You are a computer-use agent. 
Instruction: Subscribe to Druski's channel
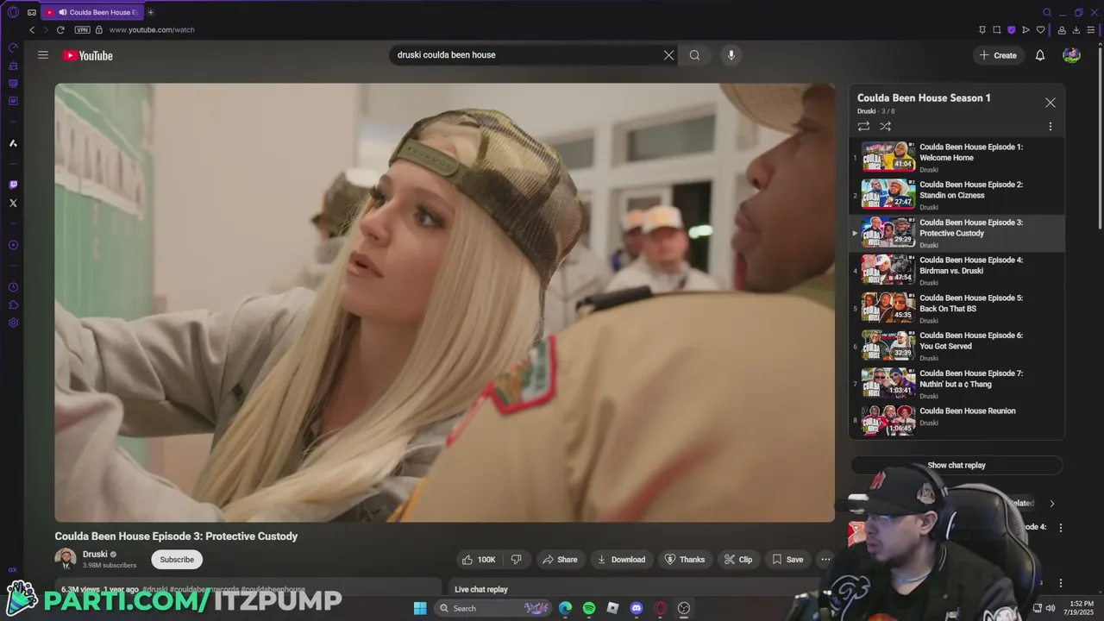click(177, 560)
